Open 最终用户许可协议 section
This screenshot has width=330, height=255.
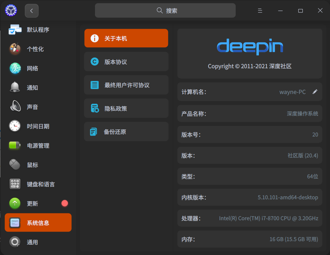click(x=126, y=85)
